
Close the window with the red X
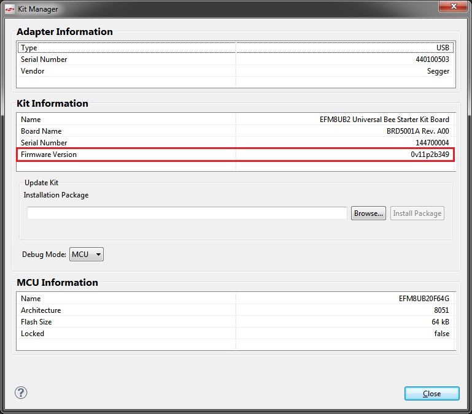click(454, 8)
